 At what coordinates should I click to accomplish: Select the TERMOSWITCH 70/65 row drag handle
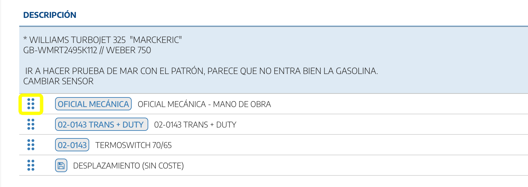pyautogui.click(x=31, y=145)
